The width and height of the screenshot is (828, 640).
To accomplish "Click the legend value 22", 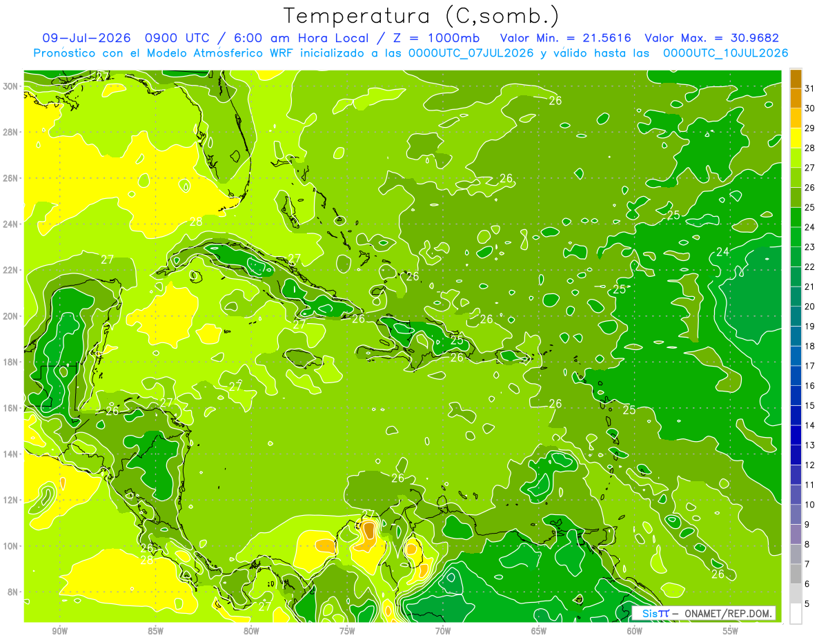I will [x=810, y=266].
